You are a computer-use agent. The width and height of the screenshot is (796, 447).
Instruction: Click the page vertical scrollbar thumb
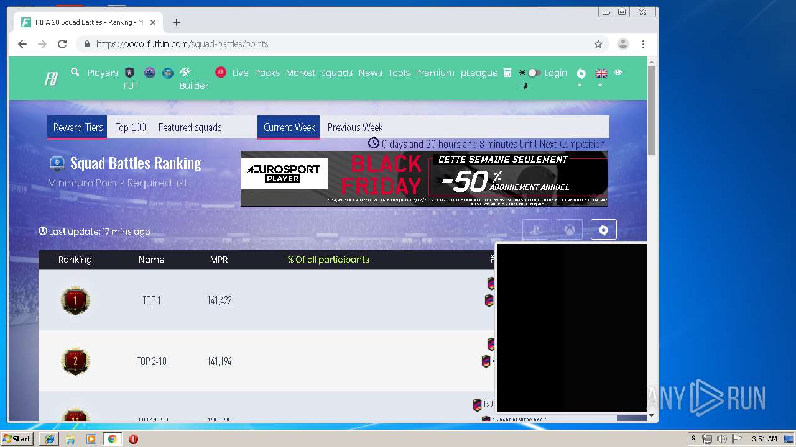pyautogui.click(x=652, y=111)
